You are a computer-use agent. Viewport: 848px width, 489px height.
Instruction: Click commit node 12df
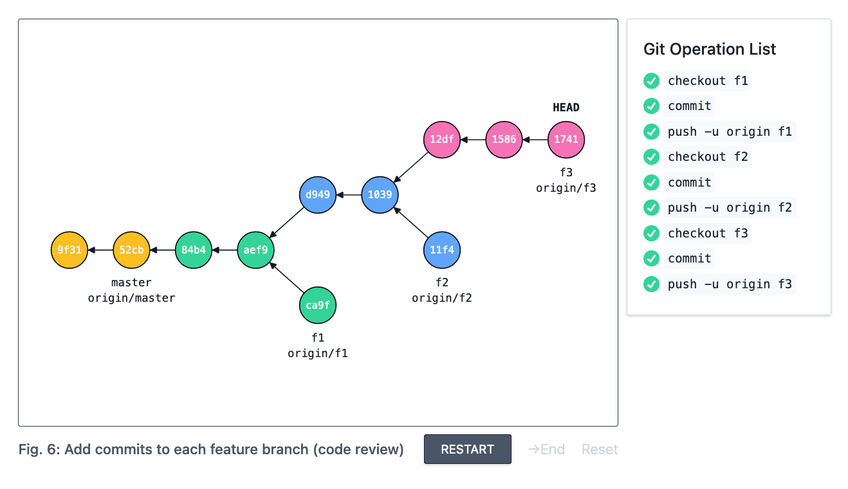coord(442,139)
